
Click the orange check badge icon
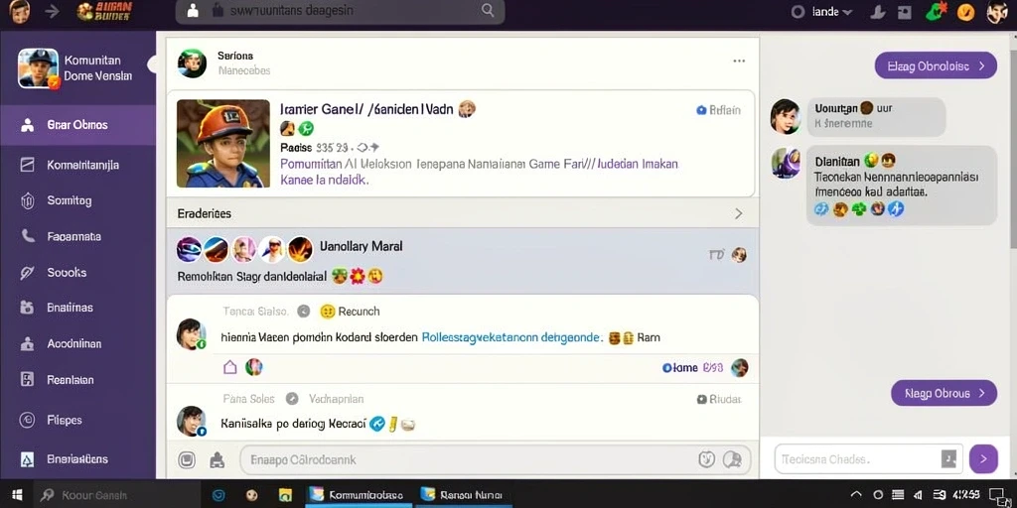pyautogui.click(x=965, y=12)
